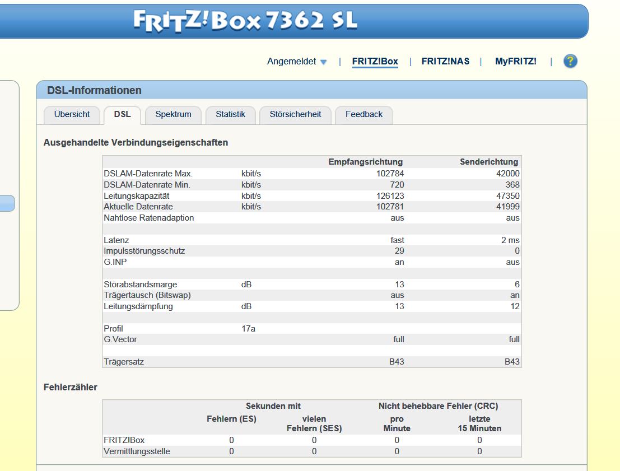Viewport: 620px width, 471px height.
Task: Click the FRITZ!Box row in Fehlerzähler
Action: click(311, 440)
